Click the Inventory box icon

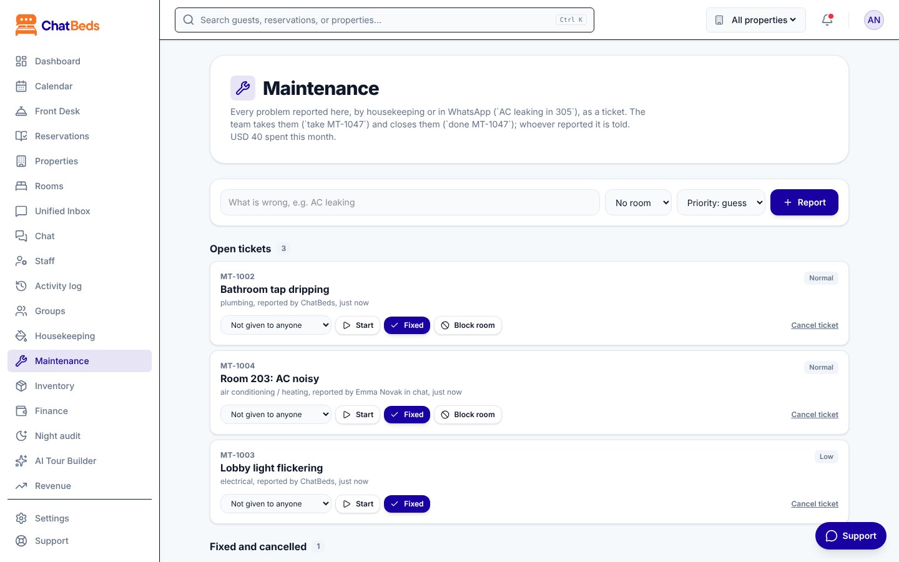[x=21, y=386]
